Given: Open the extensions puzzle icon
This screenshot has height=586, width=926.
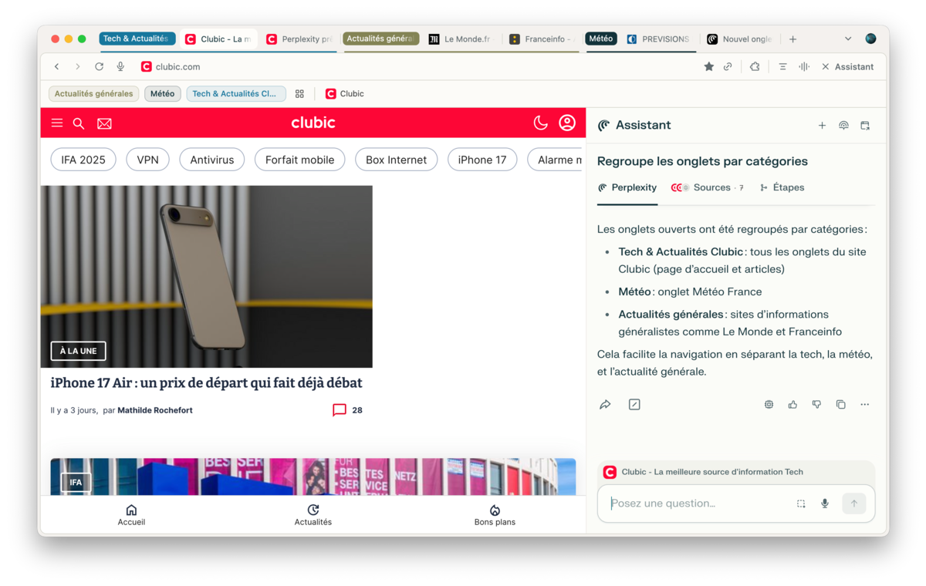Looking at the screenshot, I should click(755, 67).
